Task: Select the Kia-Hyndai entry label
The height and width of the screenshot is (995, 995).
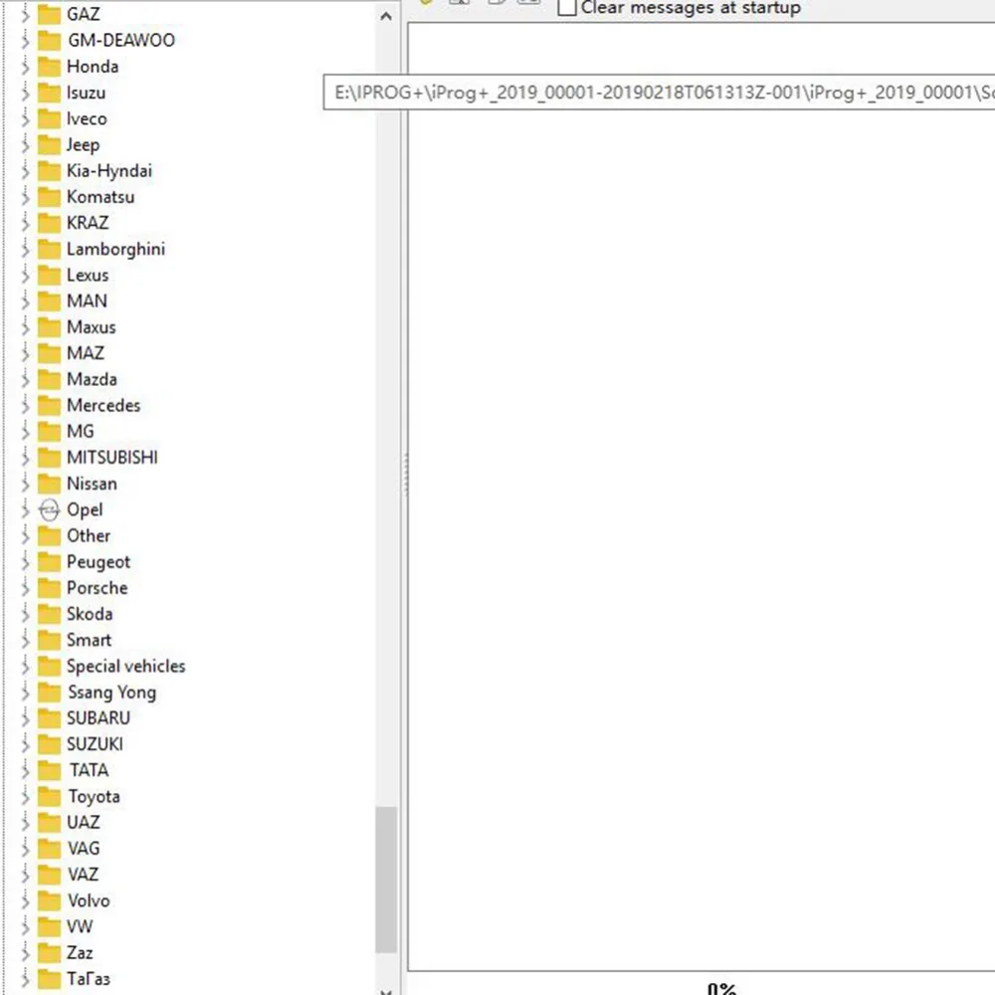Action: [x=109, y=171]
